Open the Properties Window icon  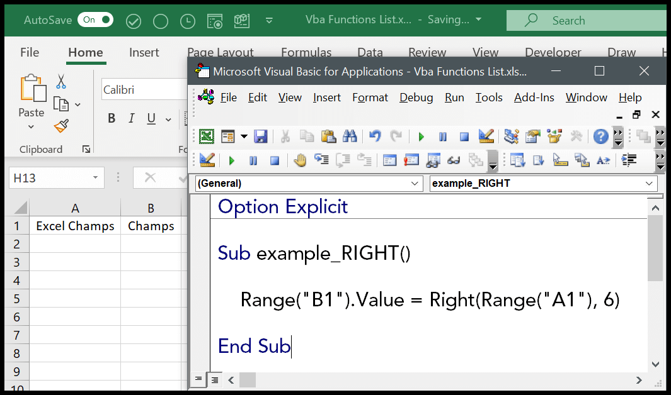click(531, 136)
